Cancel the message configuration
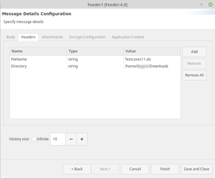 pyautogui.click(x=135, y=169)
